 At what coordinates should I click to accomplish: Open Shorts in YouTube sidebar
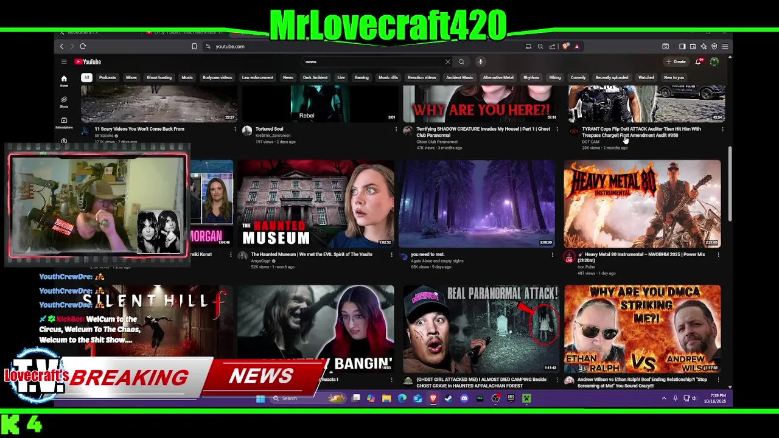click(64, 102)
